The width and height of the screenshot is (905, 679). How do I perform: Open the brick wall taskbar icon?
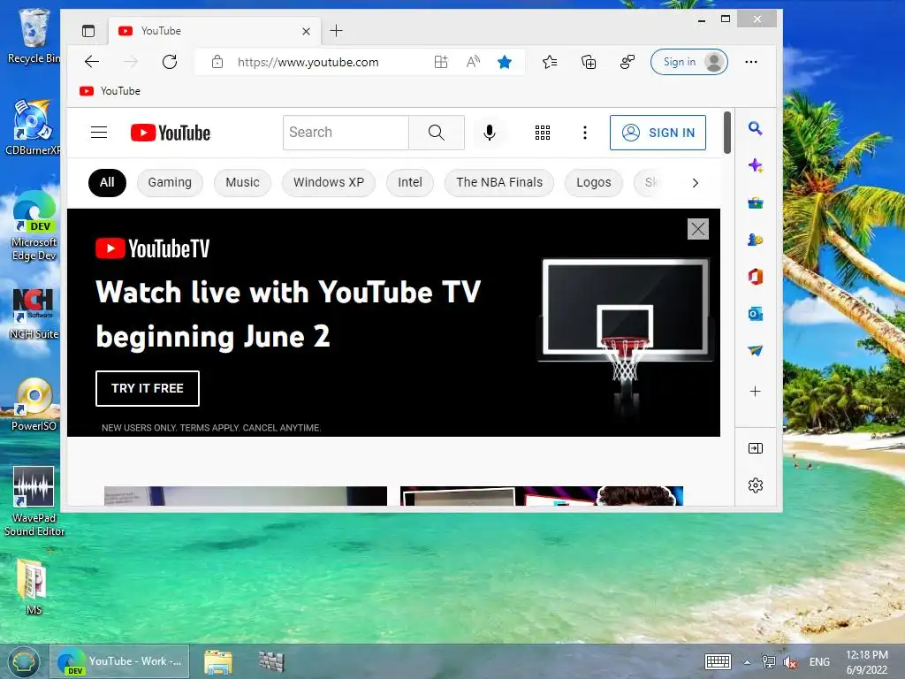tap(270, 661)
